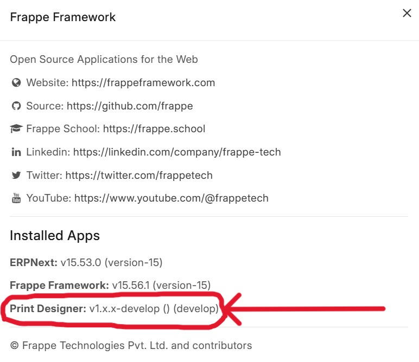Click the LinkedIn icon
The width and height of the screenshot is (419, 362).
(16, 152)
